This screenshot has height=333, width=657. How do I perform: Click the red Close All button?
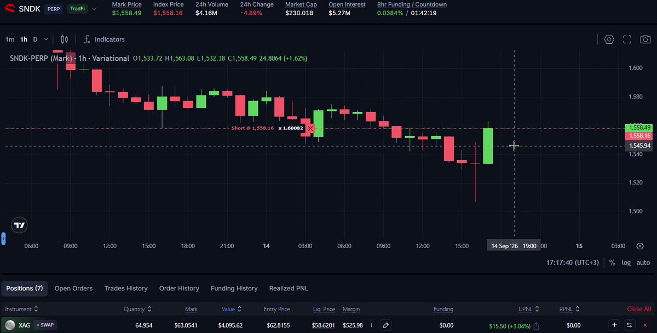pyautogui.click(x=639, y=309)
